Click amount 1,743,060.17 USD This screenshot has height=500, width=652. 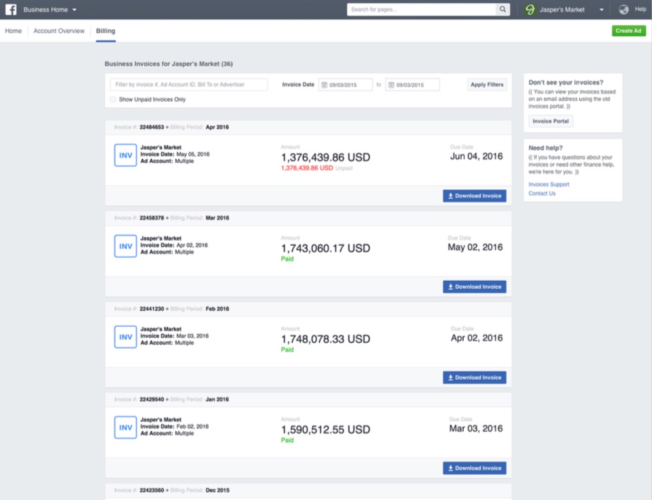(326, 249)
